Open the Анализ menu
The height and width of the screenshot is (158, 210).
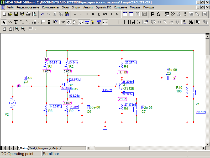[88, 7]
